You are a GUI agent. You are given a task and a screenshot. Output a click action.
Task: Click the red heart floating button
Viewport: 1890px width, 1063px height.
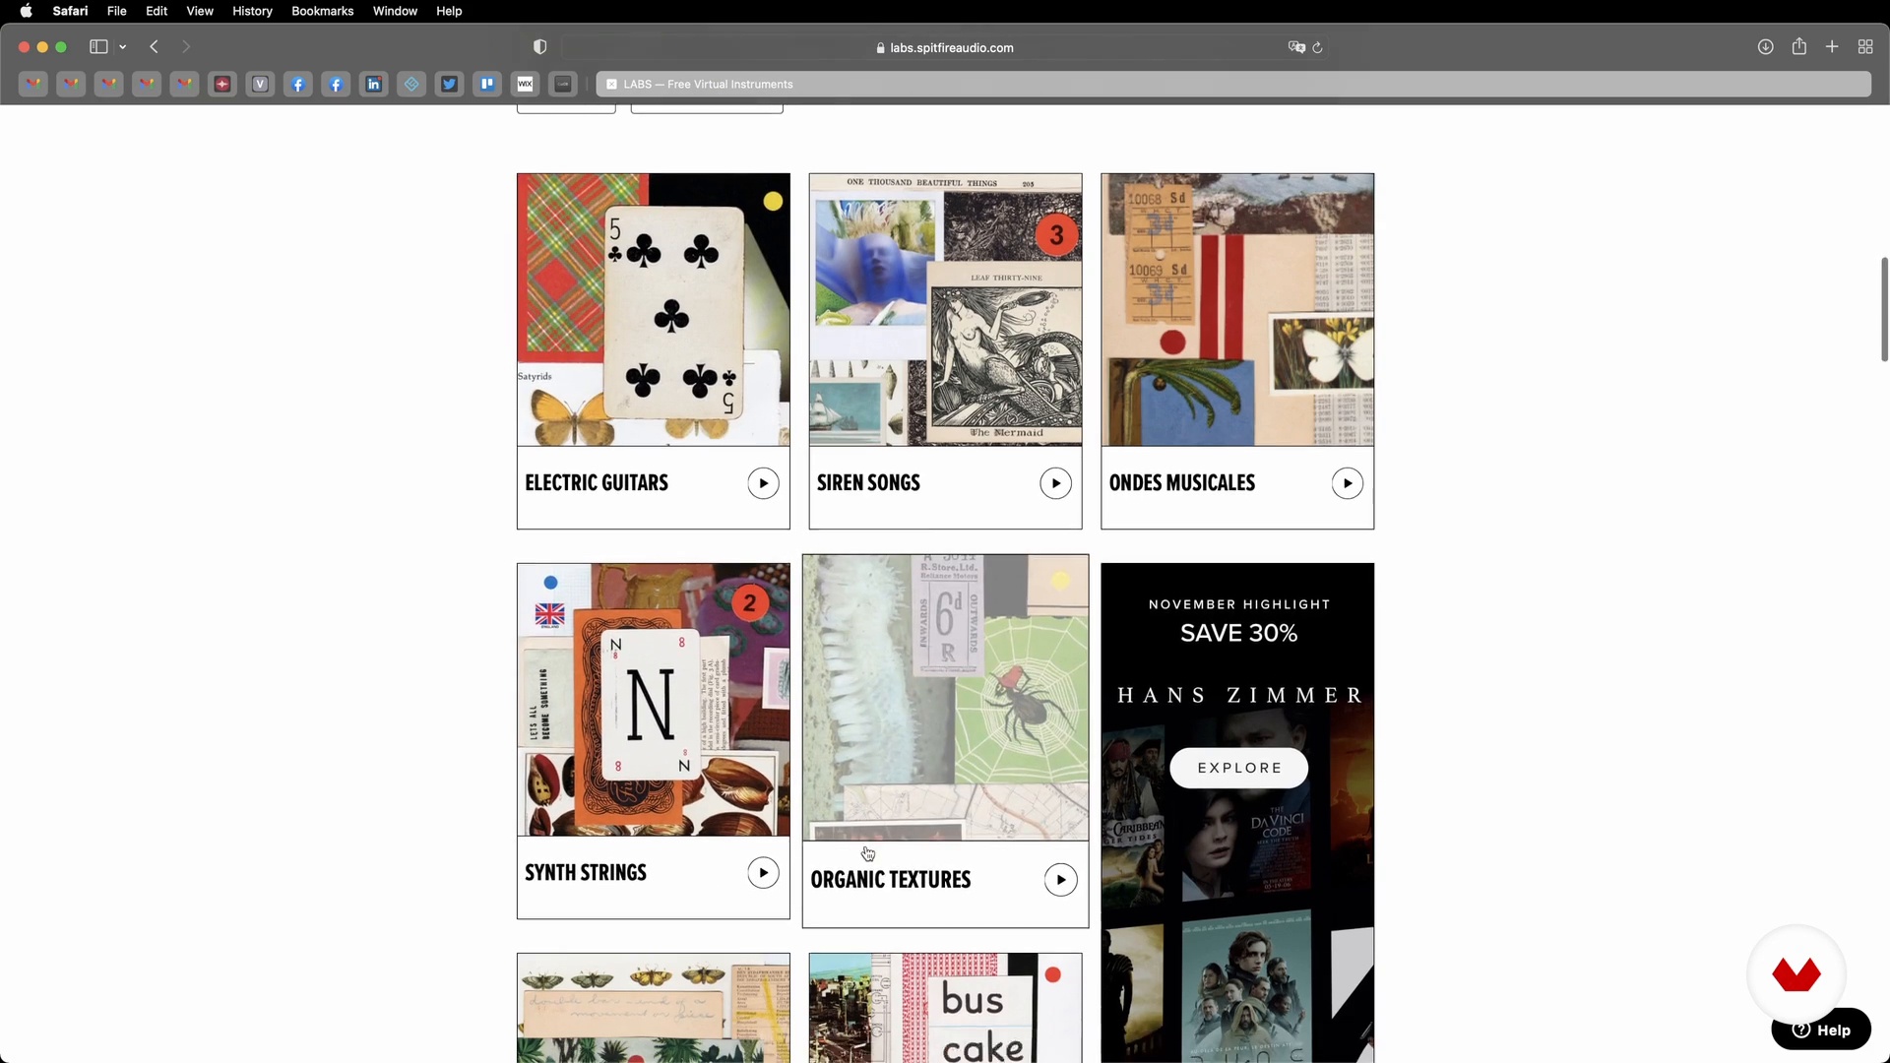pos(1796,974)
